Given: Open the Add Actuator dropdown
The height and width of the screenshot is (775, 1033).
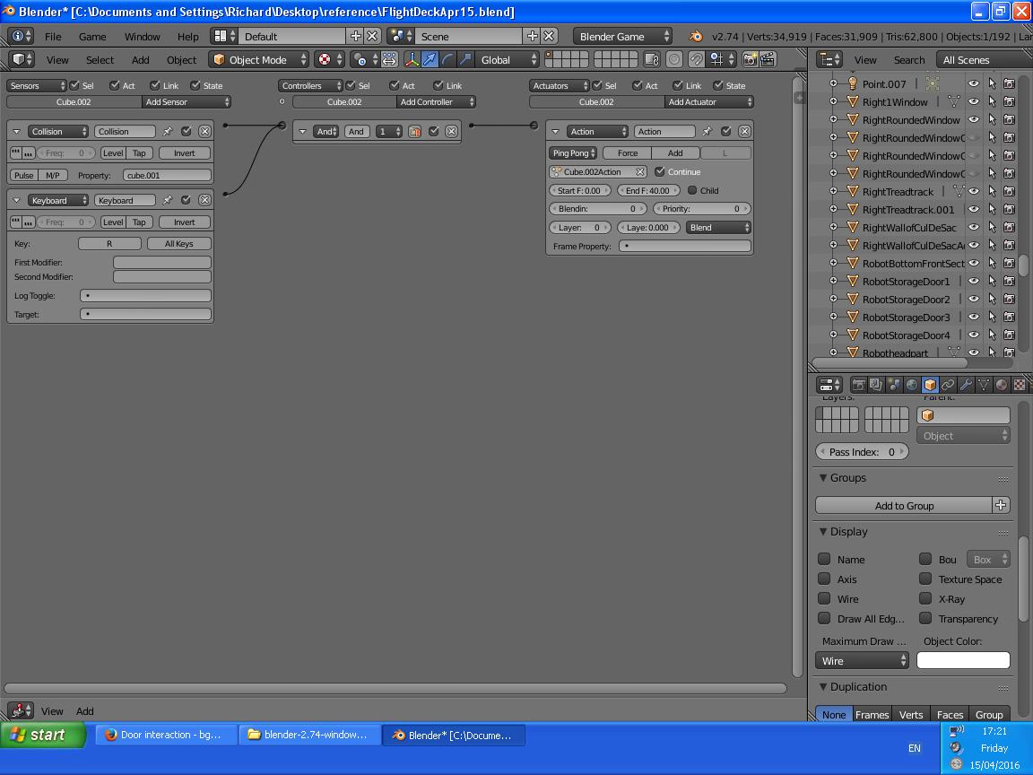Looking at the screenshot, I should [x=709, y=102].
